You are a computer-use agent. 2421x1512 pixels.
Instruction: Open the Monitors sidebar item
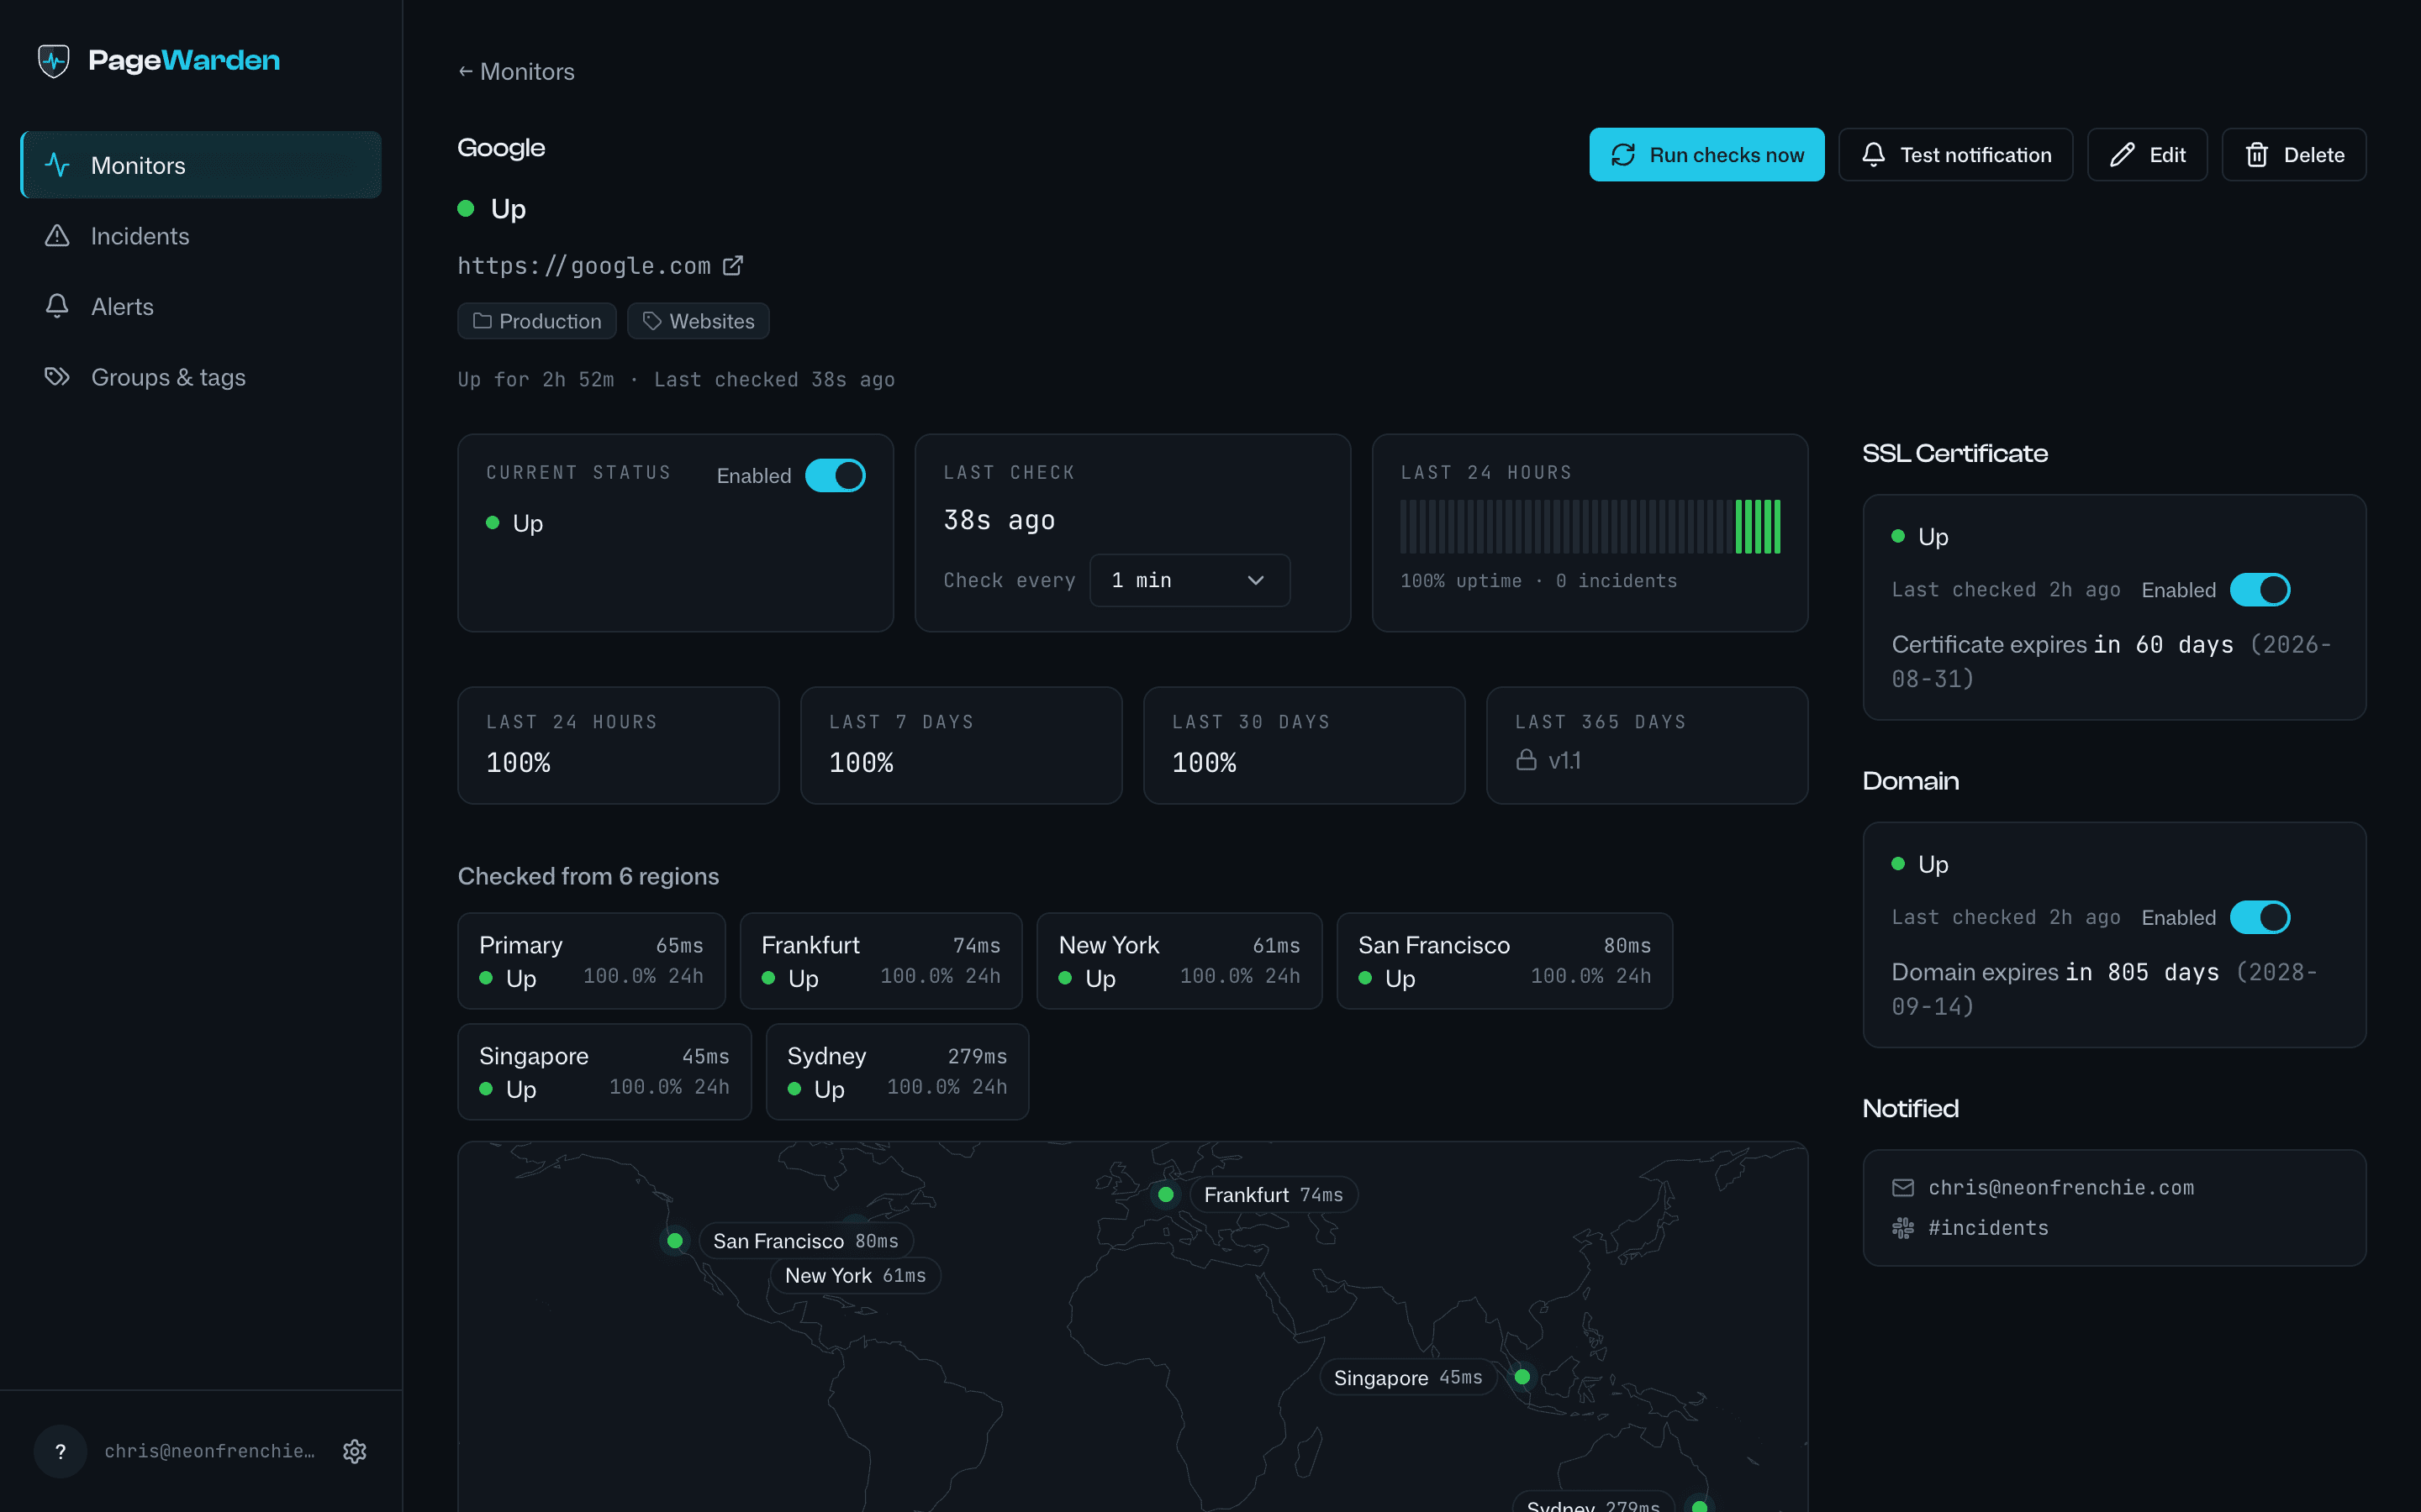pos(201,165)
